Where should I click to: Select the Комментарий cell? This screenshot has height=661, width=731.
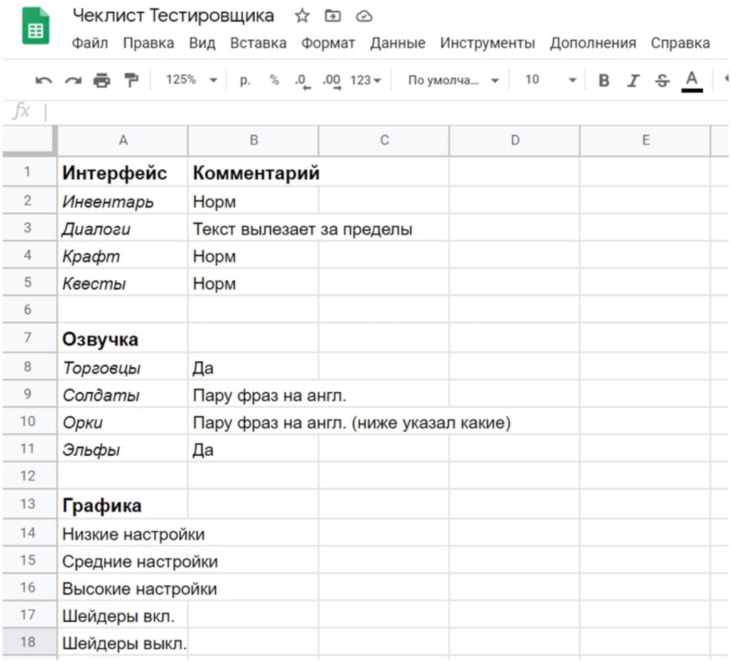pyautogui.click(x=253, y=172)
